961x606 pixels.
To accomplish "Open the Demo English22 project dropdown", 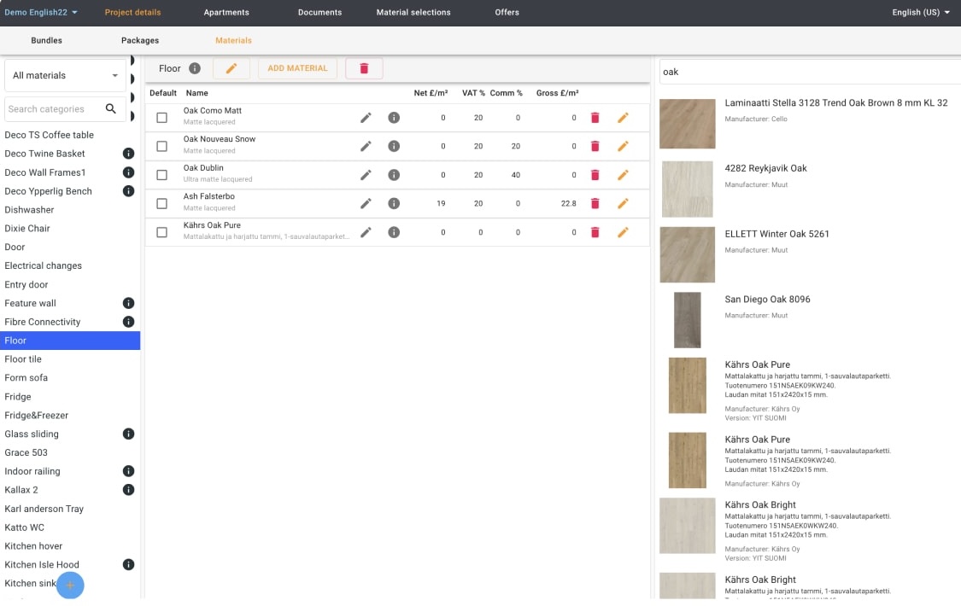I will (41, 12).
